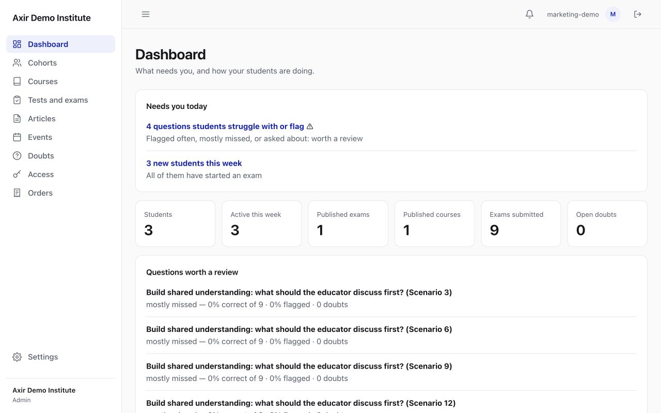Image resolution: width=661 pixels, height=413 pixels.
Task: Click the Access key icon
Action: click(x=17, y=174)
